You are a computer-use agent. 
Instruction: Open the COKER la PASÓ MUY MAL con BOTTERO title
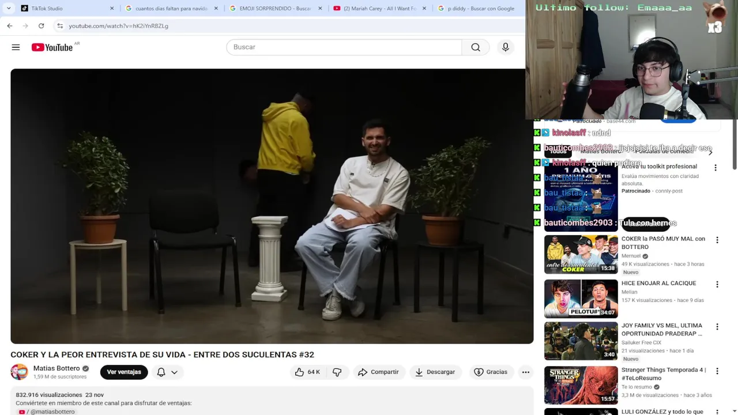tap(663, 243)
